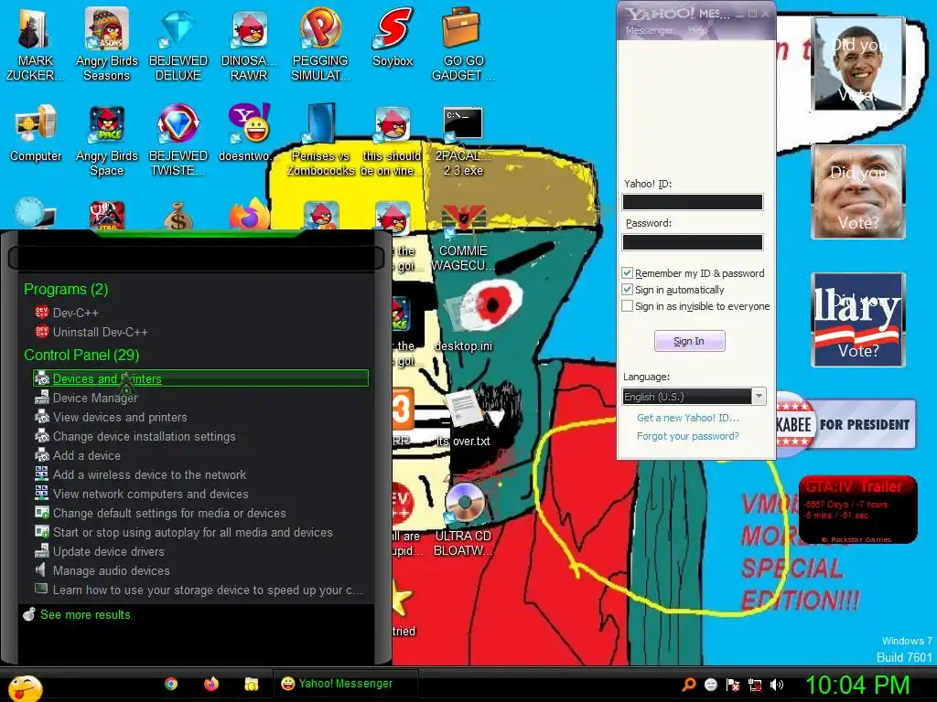Click the GO GO GADGET briefcase icon

click(463, 45)
